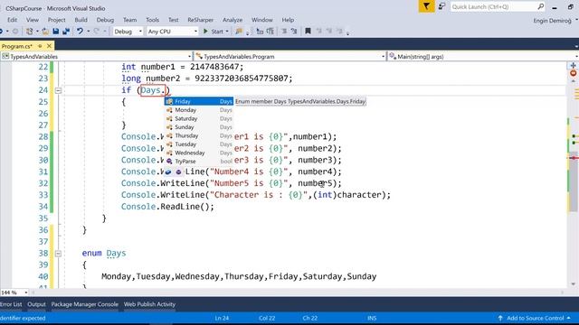Click the Save toolbar icon
The height and width of the screenshot is (325, 579).
pos(56,32)
